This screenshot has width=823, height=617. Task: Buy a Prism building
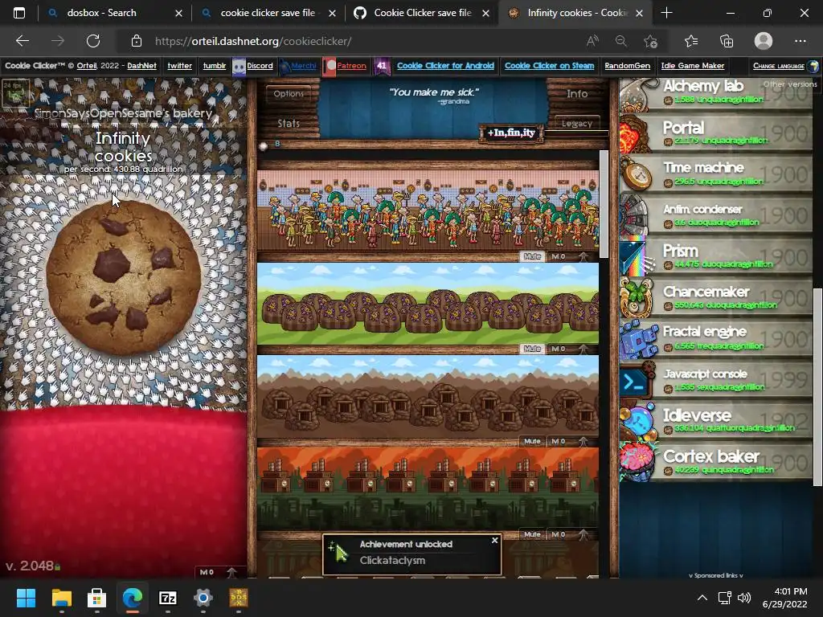(716, 257)
